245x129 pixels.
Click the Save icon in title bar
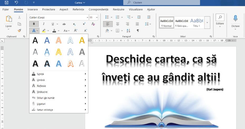7,2
